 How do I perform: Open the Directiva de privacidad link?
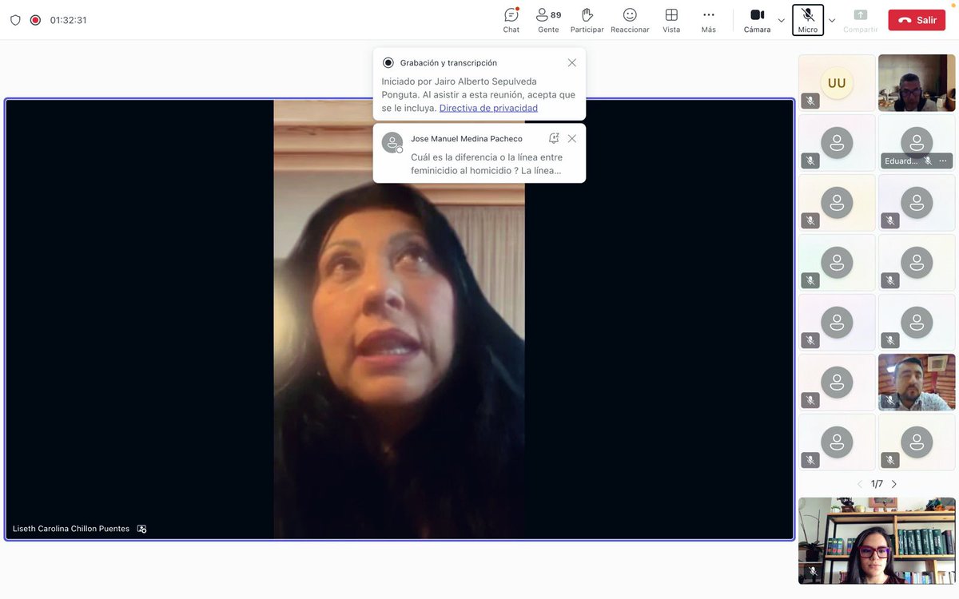[488, 108]
